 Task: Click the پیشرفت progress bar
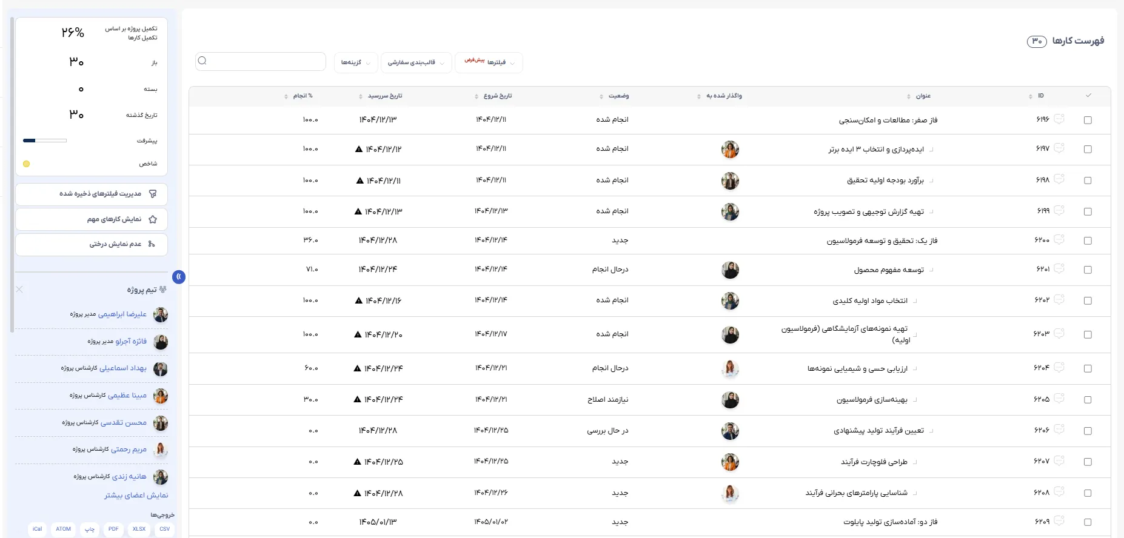click(45, 141)
